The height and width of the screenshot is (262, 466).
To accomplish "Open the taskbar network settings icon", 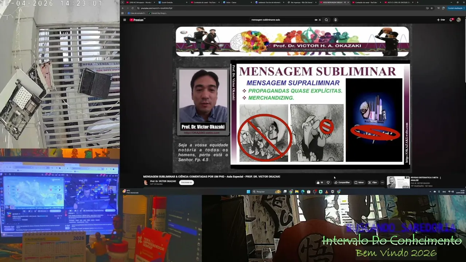I will (449, 191).
